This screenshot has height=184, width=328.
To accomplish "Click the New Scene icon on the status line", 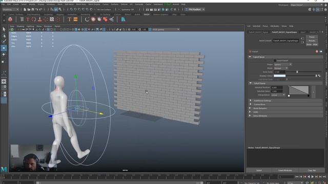I will [25, 9].
